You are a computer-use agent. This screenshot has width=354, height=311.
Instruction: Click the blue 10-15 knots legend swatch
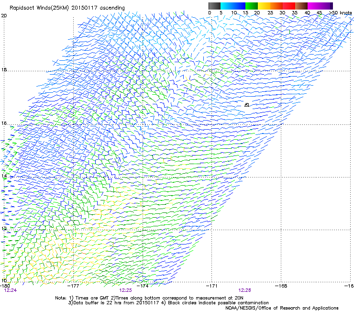pyautogui.click(x=239, y=6)
